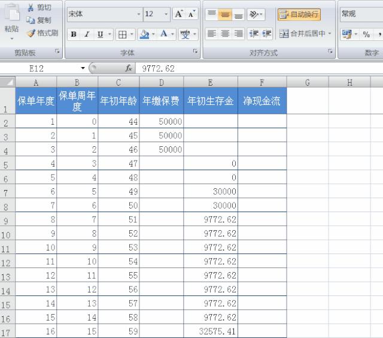Viewport: 383px width, 338px height.
Task: Apply font color with the A icon
Action: point(164,34)
